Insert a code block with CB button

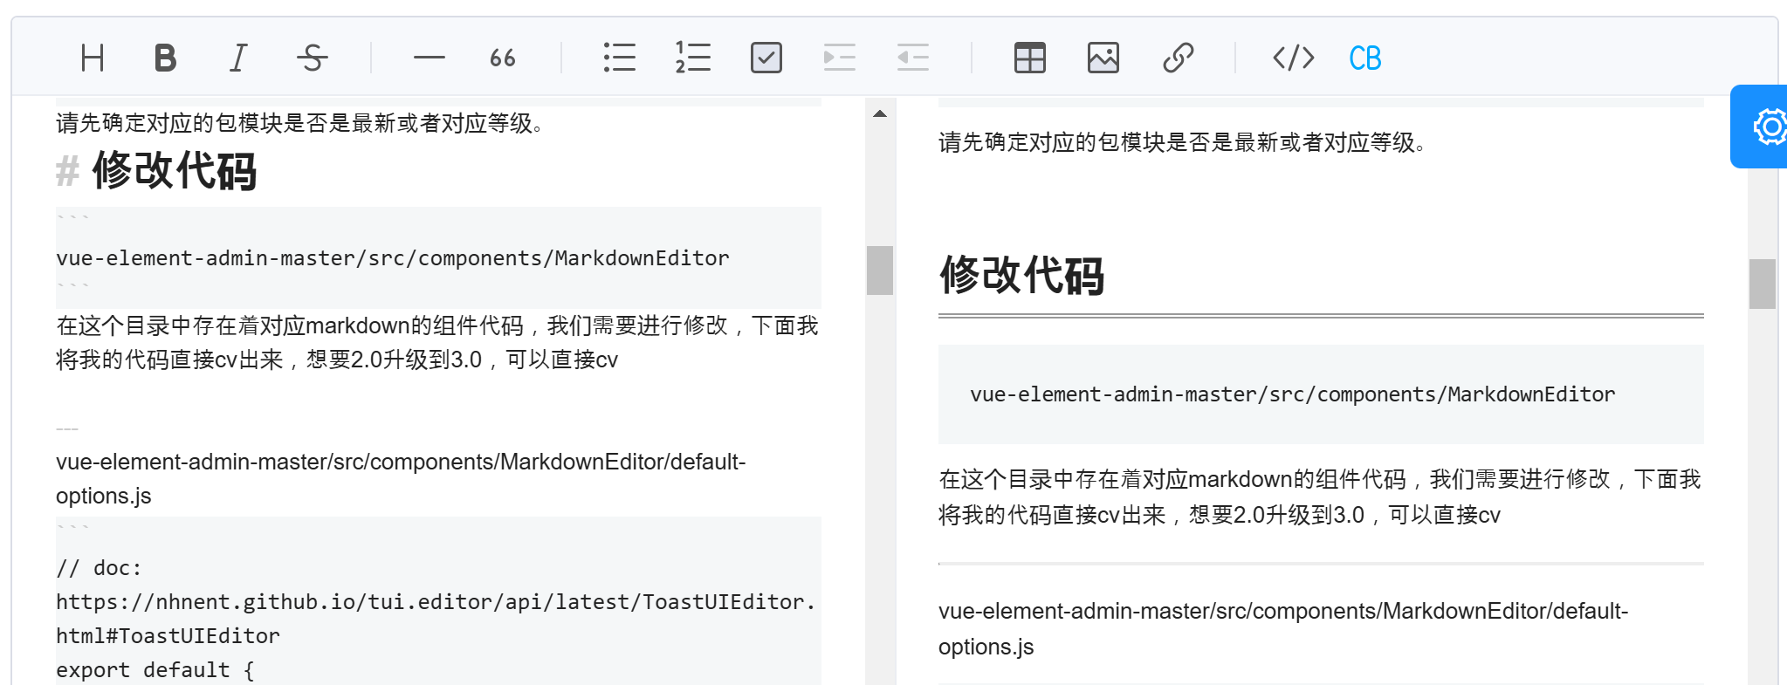[x=1365, y=58]
